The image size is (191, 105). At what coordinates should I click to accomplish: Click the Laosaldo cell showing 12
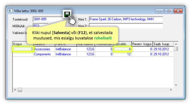tap(122, 54)
